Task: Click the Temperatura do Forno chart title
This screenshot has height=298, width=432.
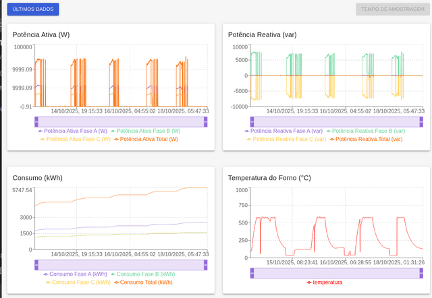Action: (x=269, y=178)
